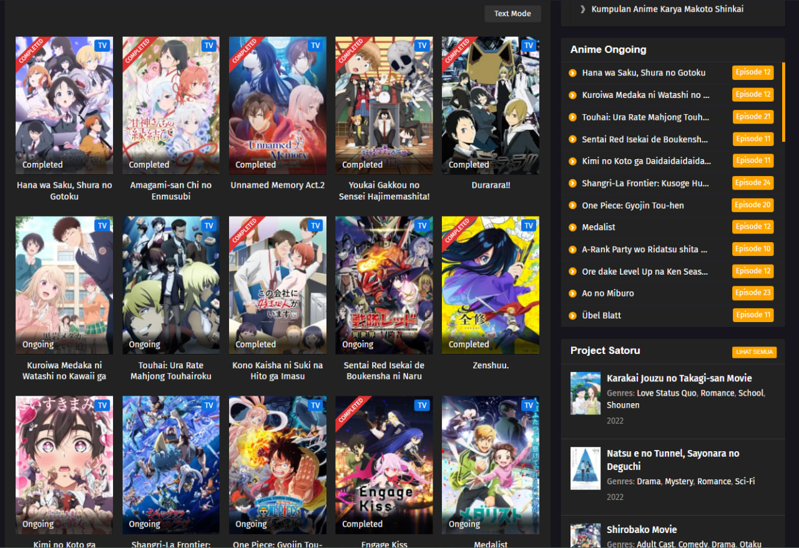Image resolution: width=799 pixels, height=548 pixels.
Task: Select the Love Status Quo genre for Takagi-san
Action: pos(667,393)
